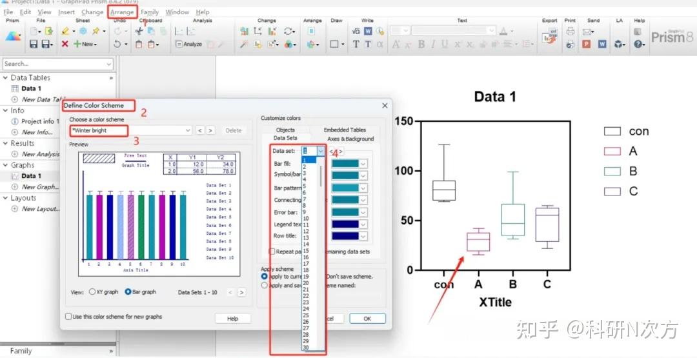
Task: Open the Insert menu
Action: 66,12
